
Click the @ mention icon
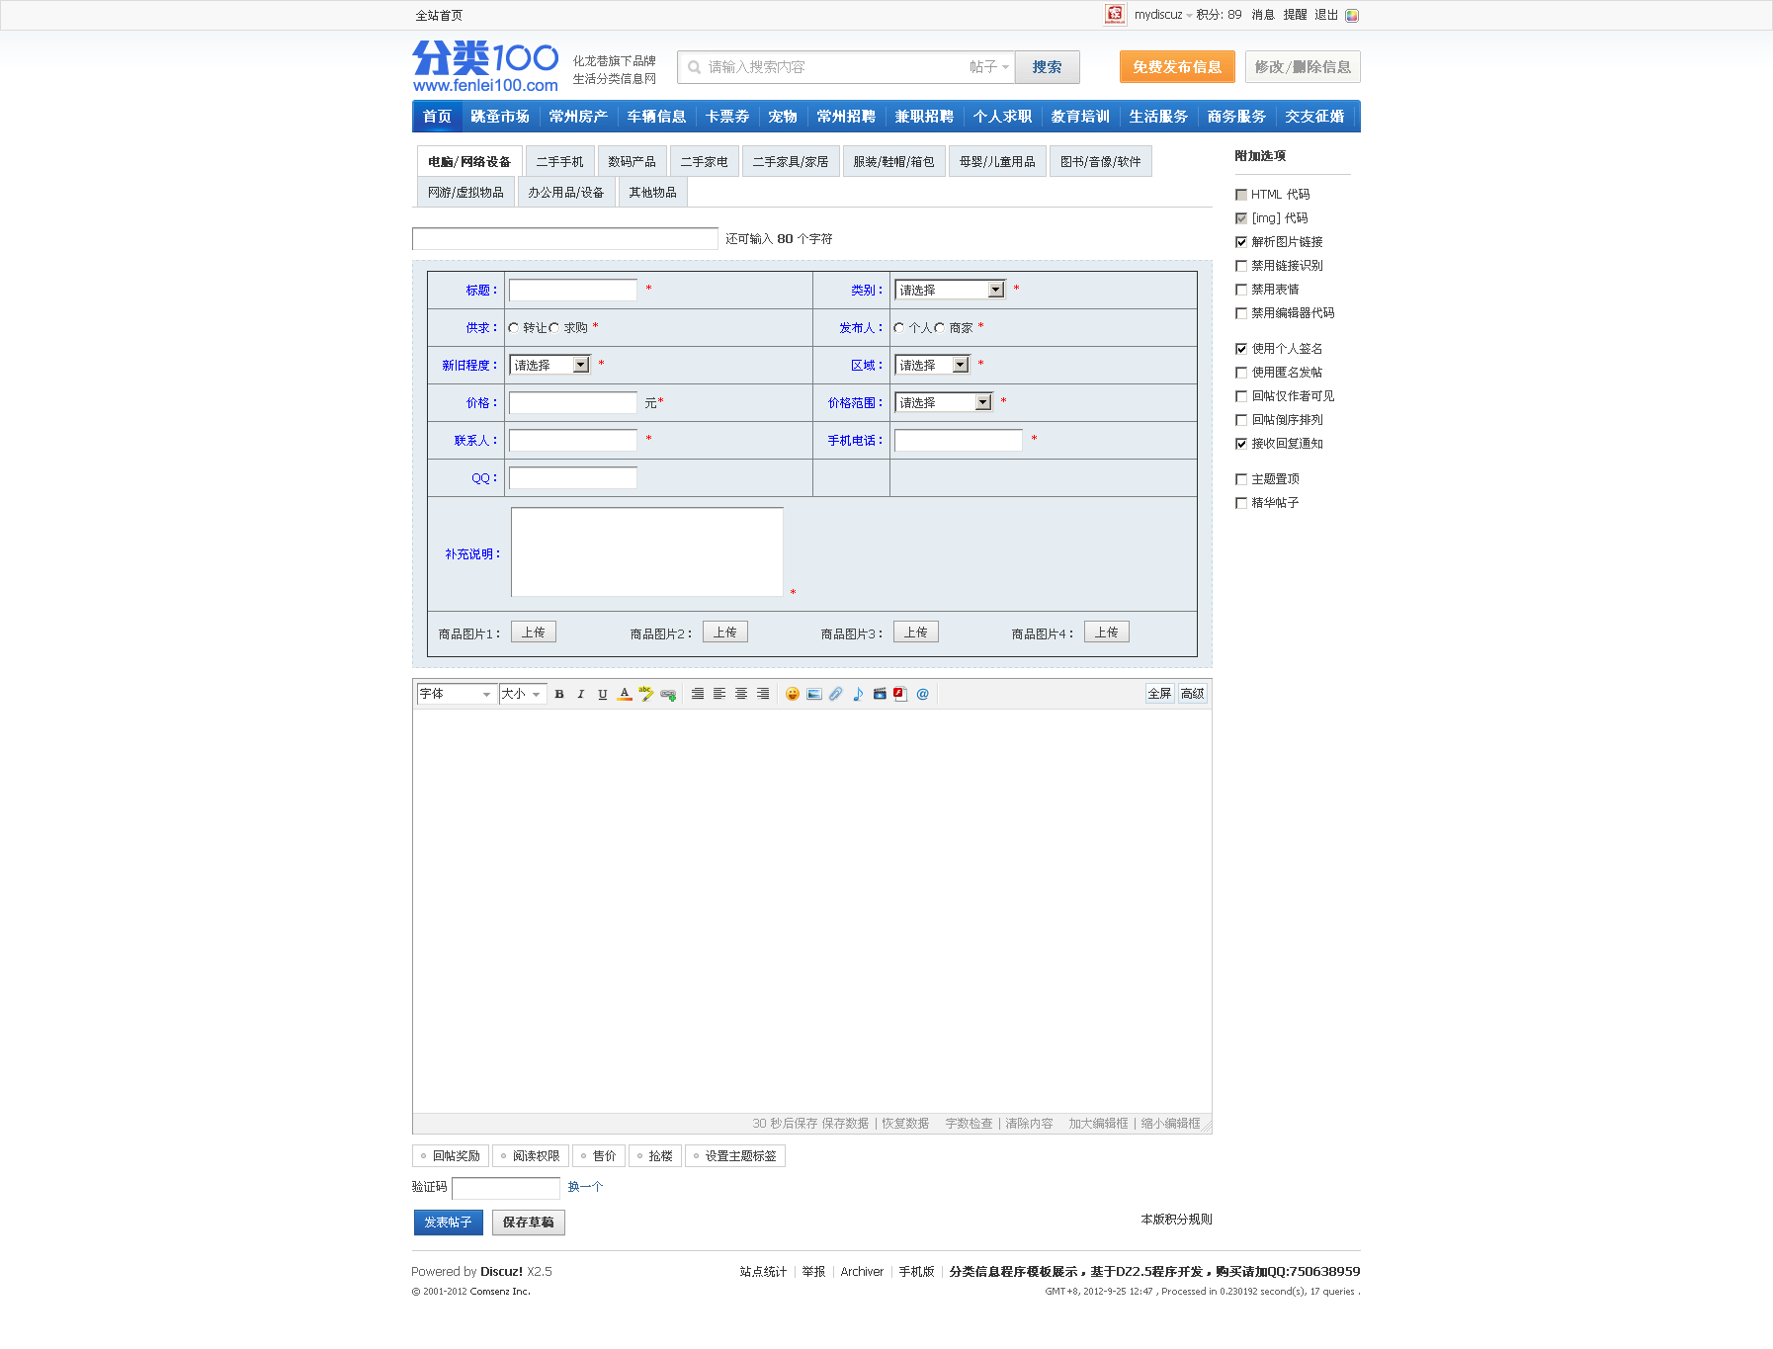pos(923,694)
